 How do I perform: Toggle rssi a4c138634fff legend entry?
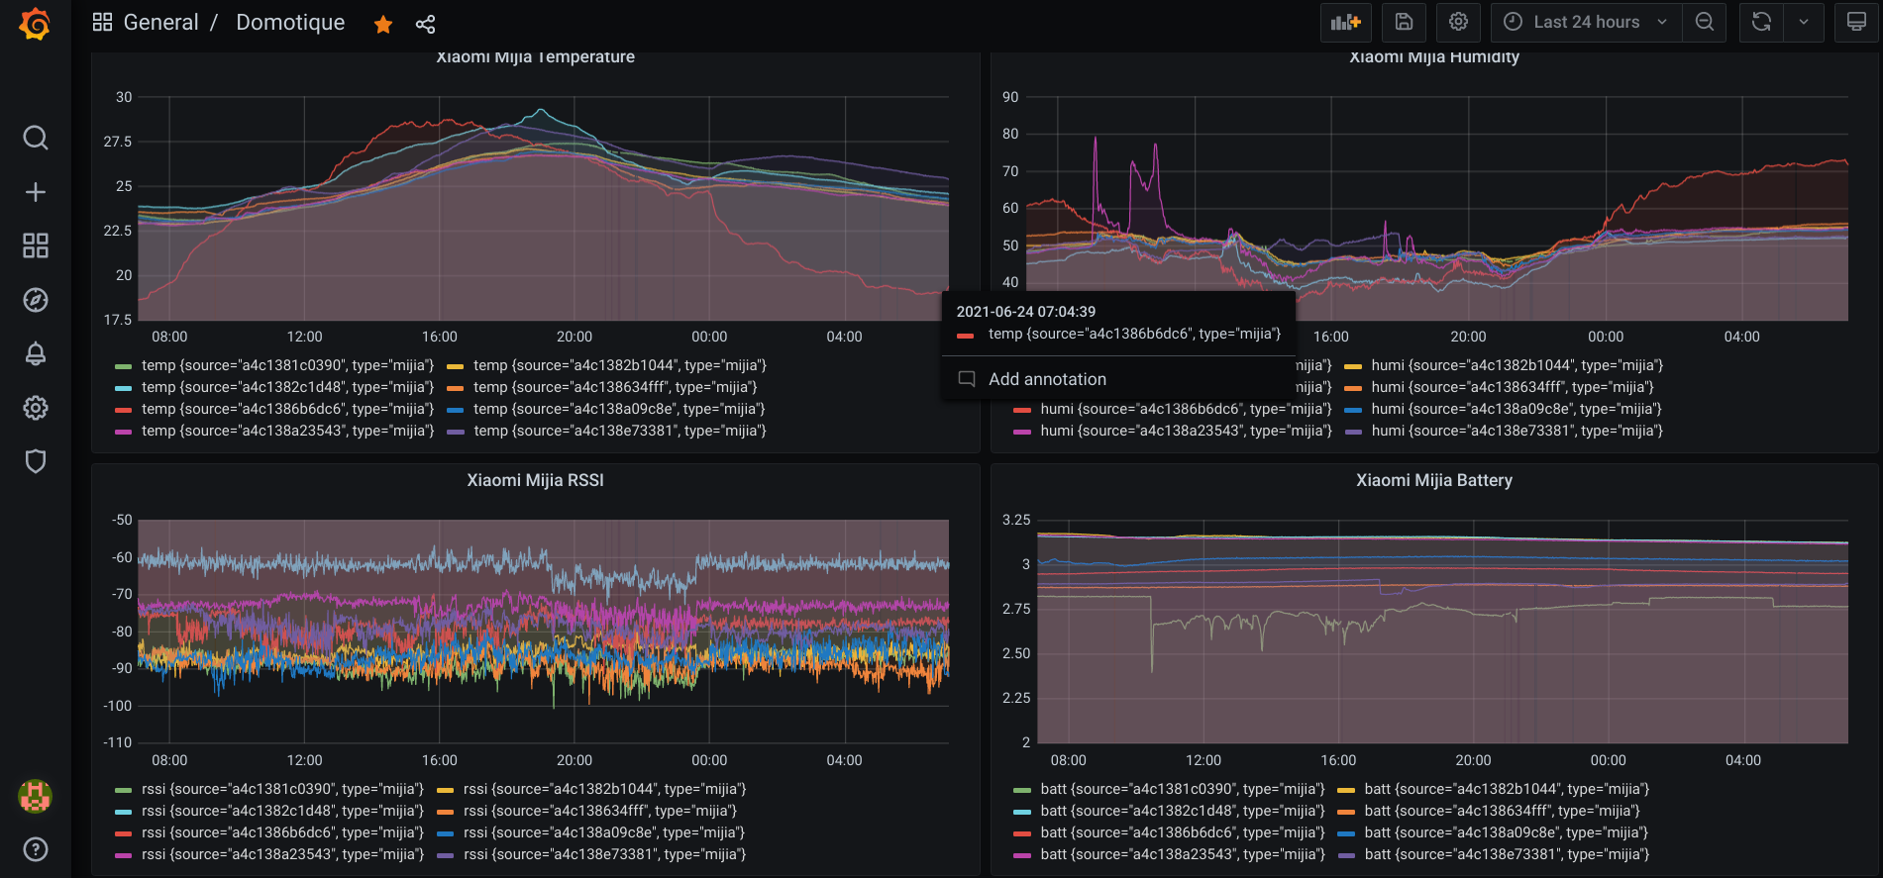[600, 811]
